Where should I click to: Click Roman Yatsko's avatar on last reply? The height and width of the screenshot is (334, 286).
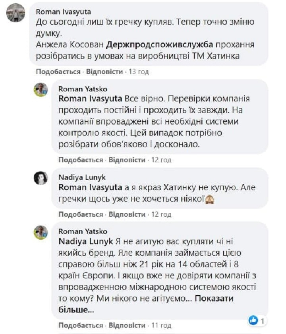(41, 232)
